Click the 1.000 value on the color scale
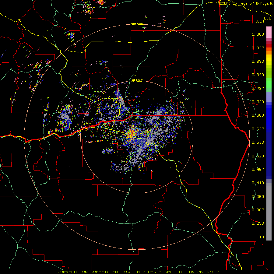Screen dimensions: 274x274 [258, 34]
